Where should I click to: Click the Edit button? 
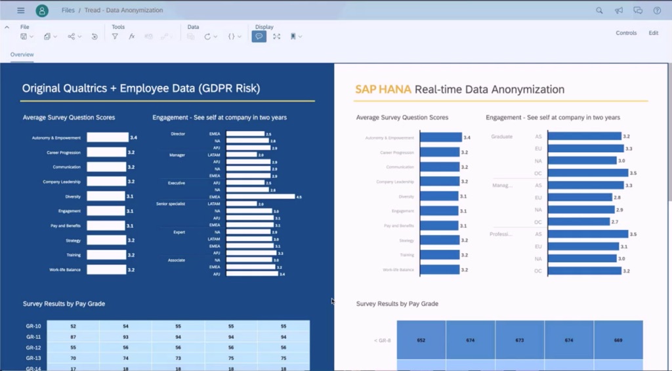click(x=653, y=33)
